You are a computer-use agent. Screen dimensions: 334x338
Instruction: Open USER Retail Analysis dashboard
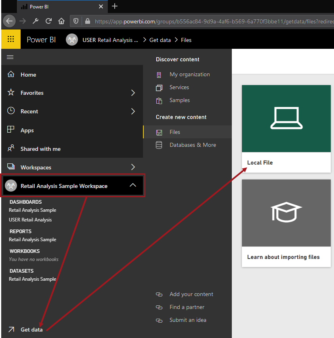point(30,220)
